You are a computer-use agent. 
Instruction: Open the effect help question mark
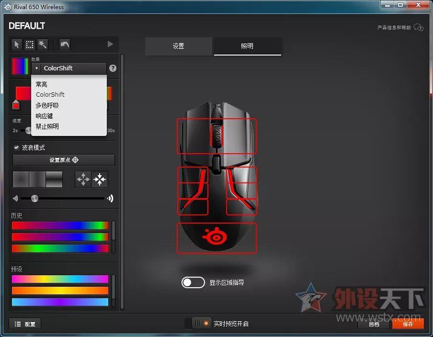(113, 68)
